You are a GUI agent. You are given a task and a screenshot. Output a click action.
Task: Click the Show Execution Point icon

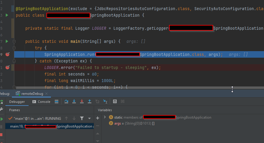(57, 102)
